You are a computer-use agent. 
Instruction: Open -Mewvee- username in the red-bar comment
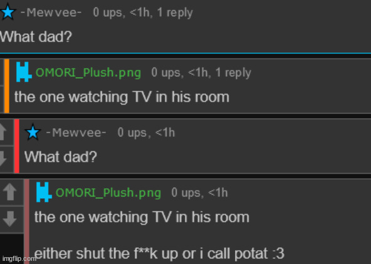76,133
